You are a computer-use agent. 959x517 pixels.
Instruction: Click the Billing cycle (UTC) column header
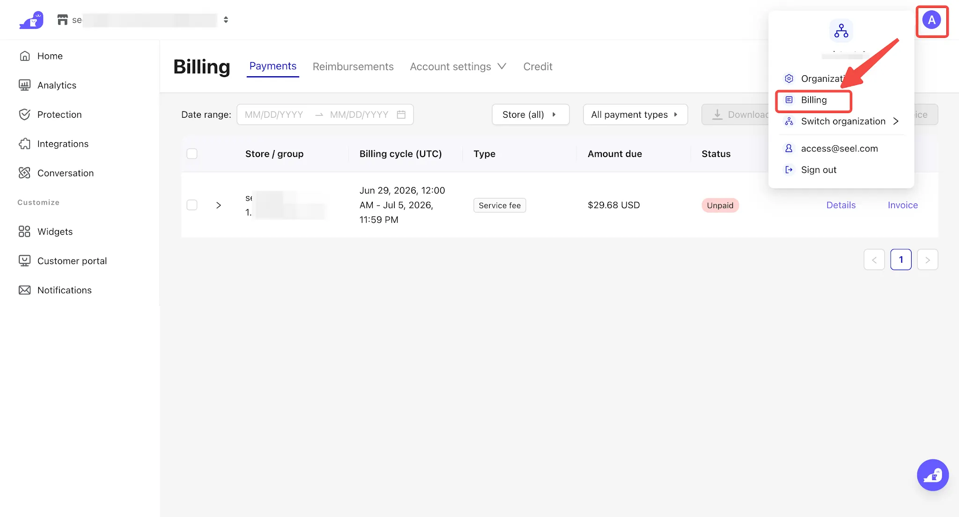(400, 154)
